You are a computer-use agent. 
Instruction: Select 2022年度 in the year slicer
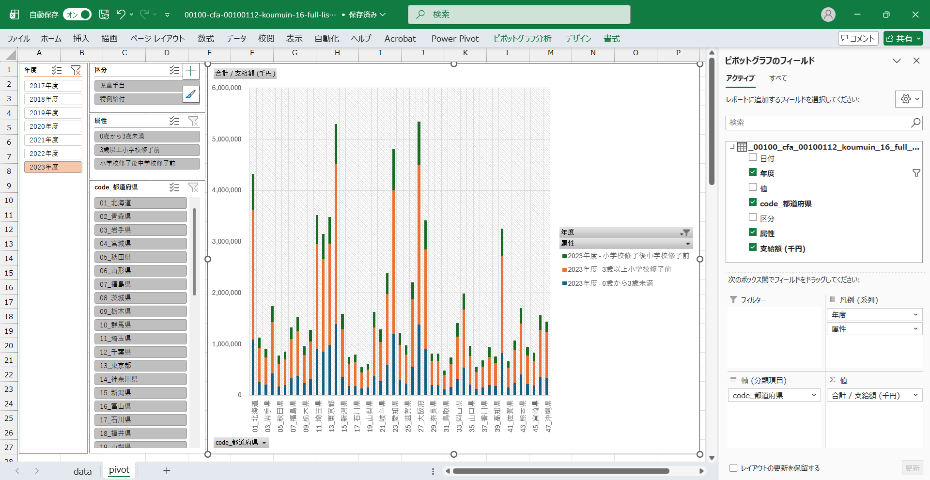click(x=53, y=154)
